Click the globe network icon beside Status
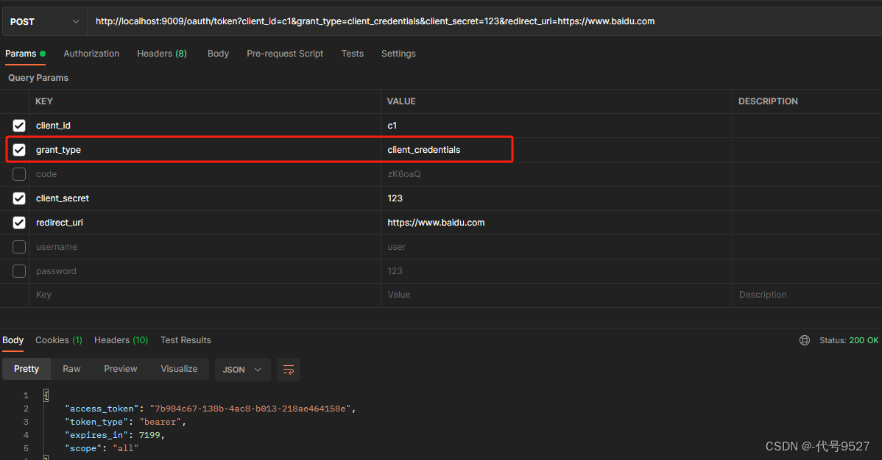The height and width of the screenshot is (460, 882). click(805, 340)
